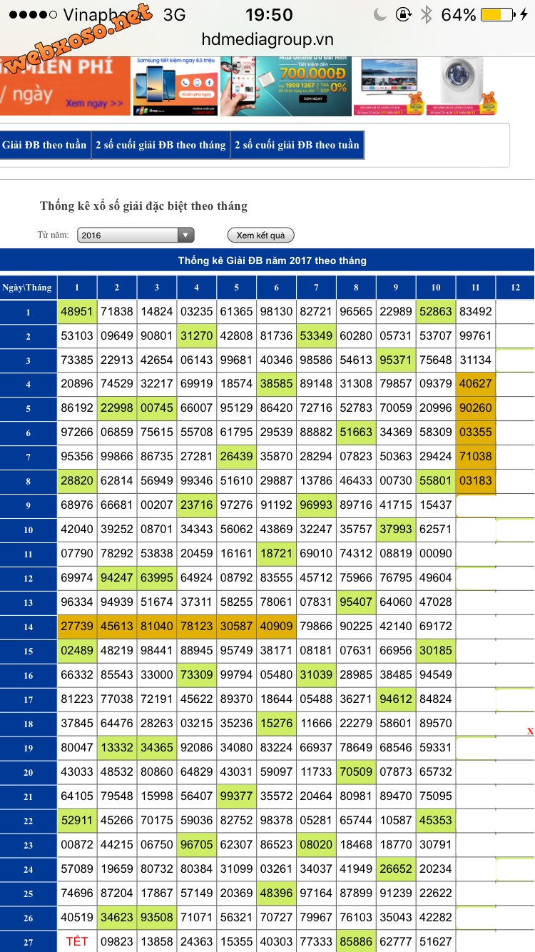Tap orange cell 40627 in month 11
Screen dimensions: 535x952
click(475, 385)
